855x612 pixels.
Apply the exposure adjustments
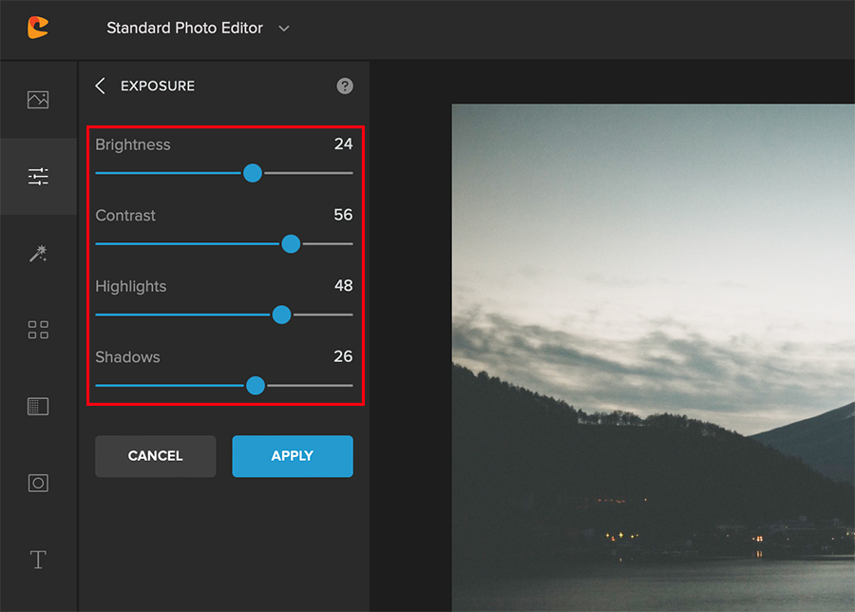(292, 456)
